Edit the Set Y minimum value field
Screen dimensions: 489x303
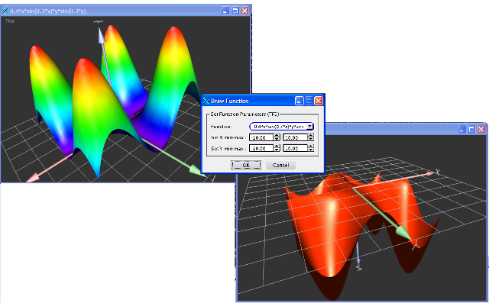261,148
